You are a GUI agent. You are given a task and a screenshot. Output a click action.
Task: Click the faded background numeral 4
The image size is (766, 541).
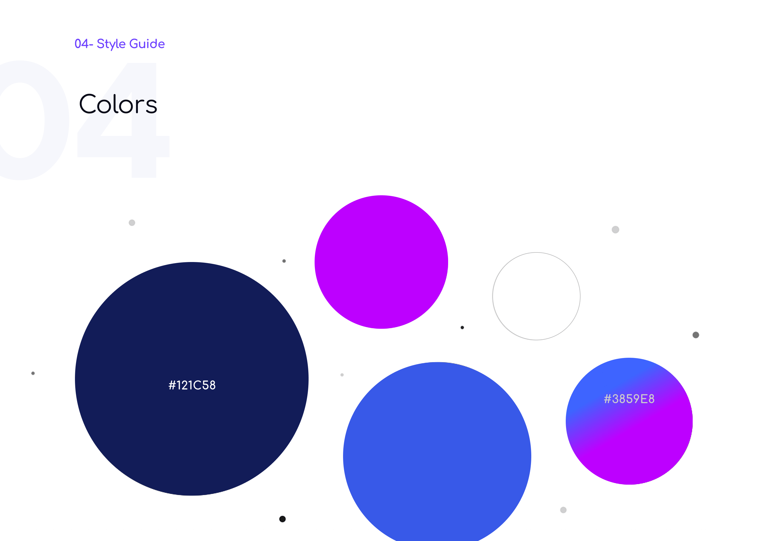point(144,147)
